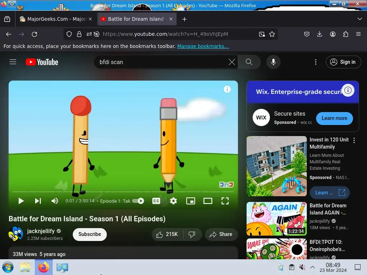
Task: Mute the video volume
Action: 55,201
